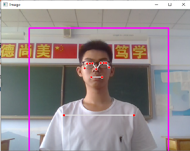
Task: Click the top edge of magenta bounding box
Action: pos(99,28)
